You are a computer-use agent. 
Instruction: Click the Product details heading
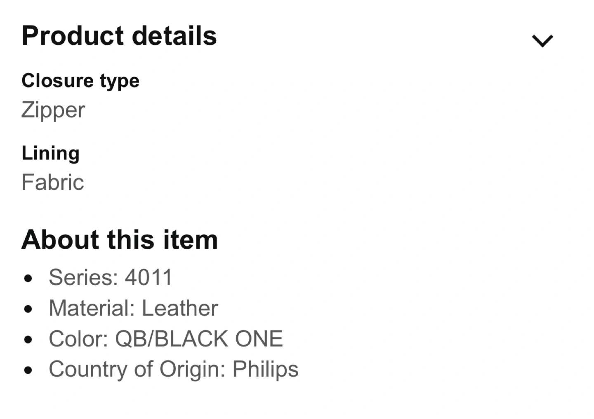tap(119, 36)
